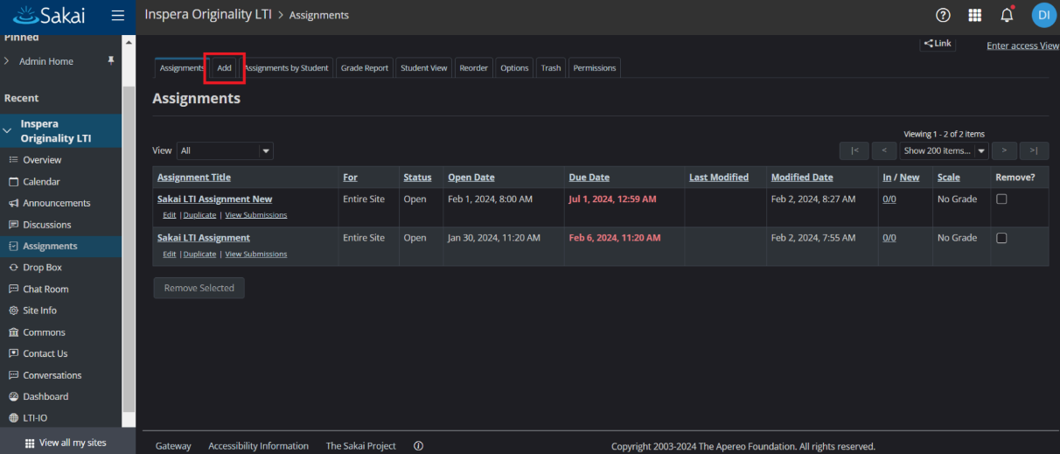
Task: View Submissions for Sakai LTI Assignment New
Action: tap(255, 215)
